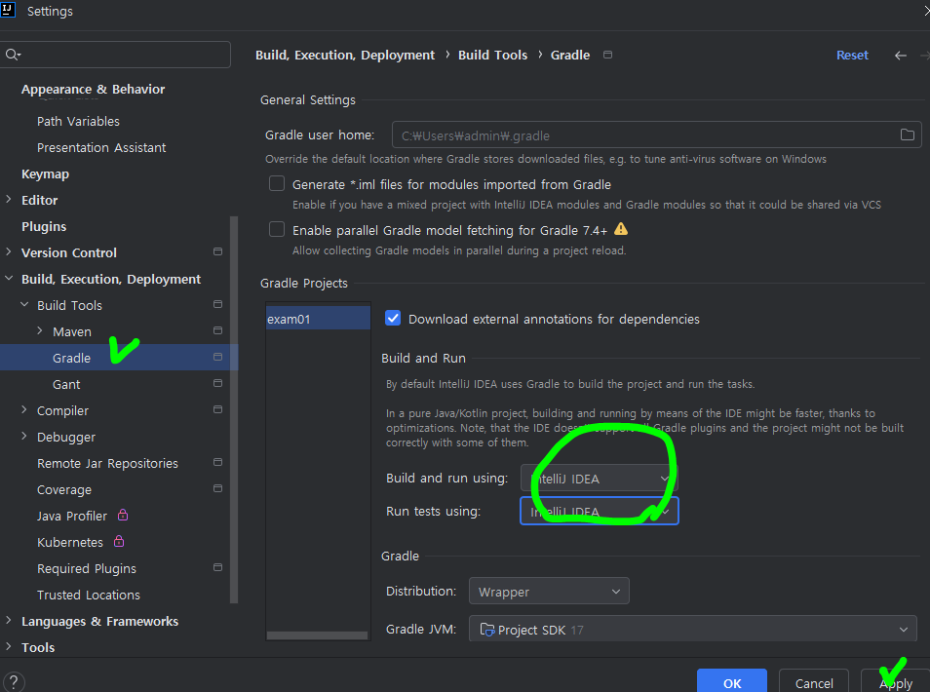The width and height of the screenshot is (930, 692).
Task: Open the Distribution Wrapper dropdown
Action: [x=549, y=592]
